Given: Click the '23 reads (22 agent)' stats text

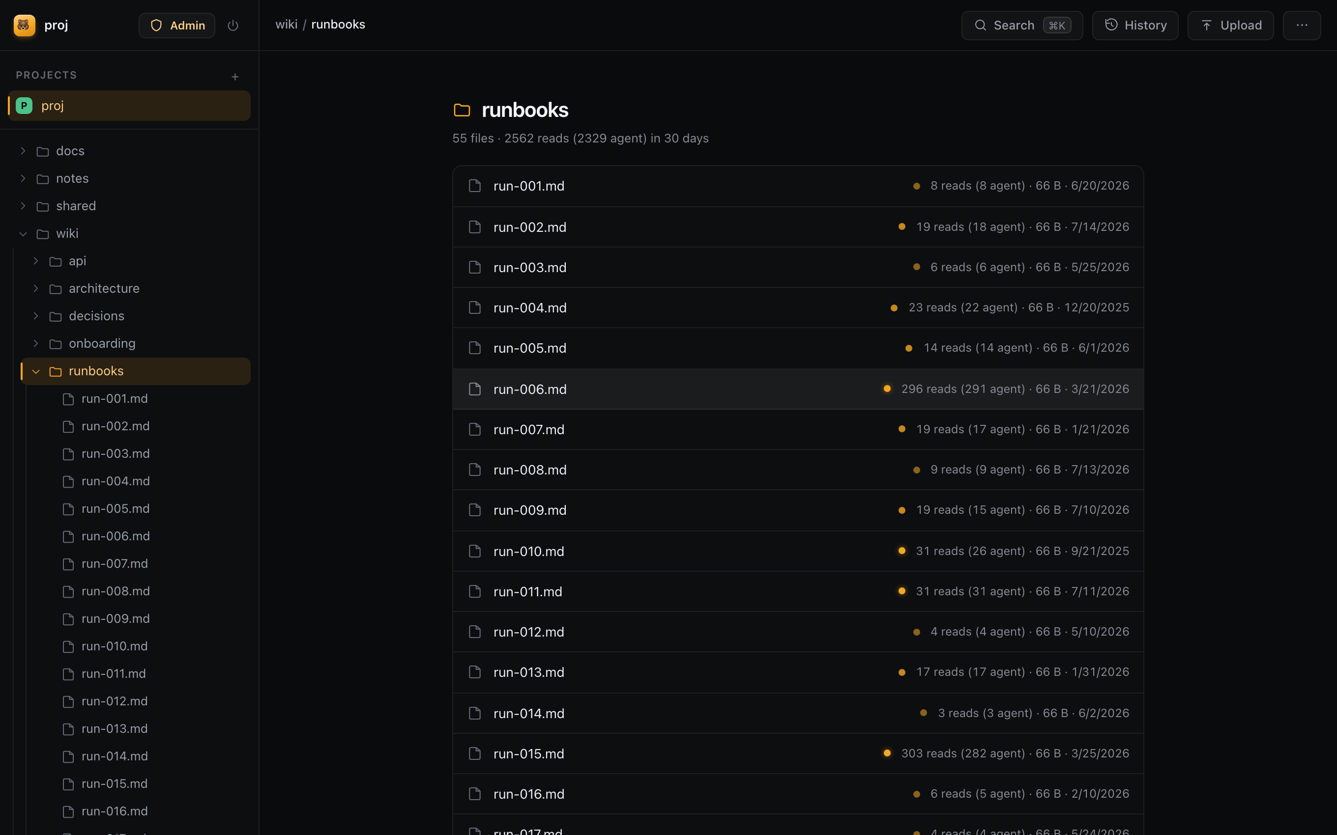Looking at the screenshot, I should pos(963,307).
